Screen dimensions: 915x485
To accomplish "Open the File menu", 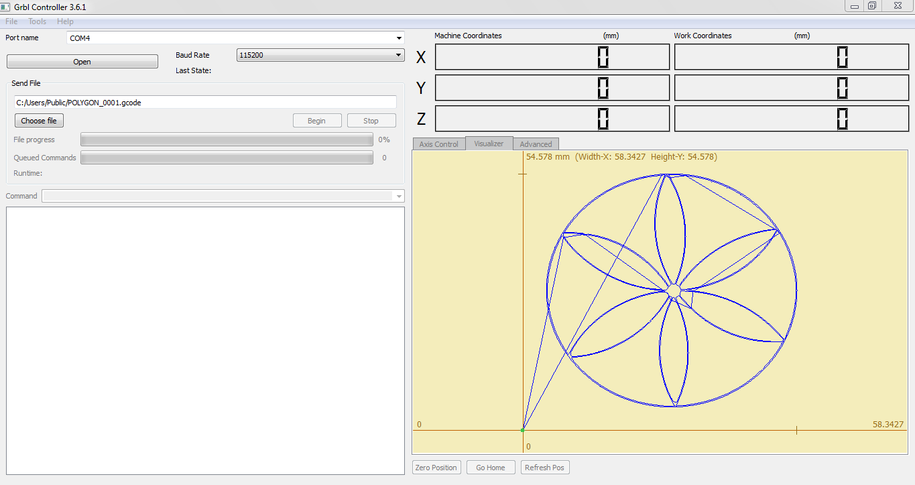I will pos(11,21).
